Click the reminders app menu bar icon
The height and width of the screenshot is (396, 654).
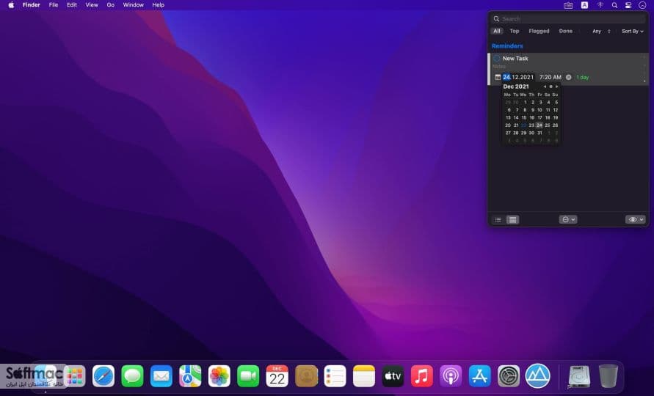point(568,5)
